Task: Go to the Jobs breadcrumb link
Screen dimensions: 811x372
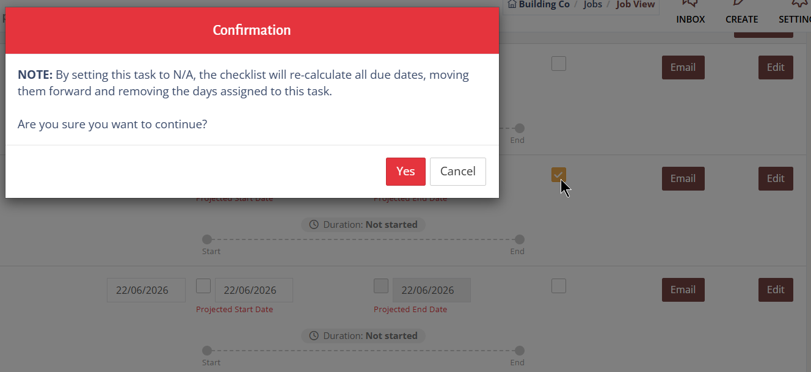Action: pos(592,4)
